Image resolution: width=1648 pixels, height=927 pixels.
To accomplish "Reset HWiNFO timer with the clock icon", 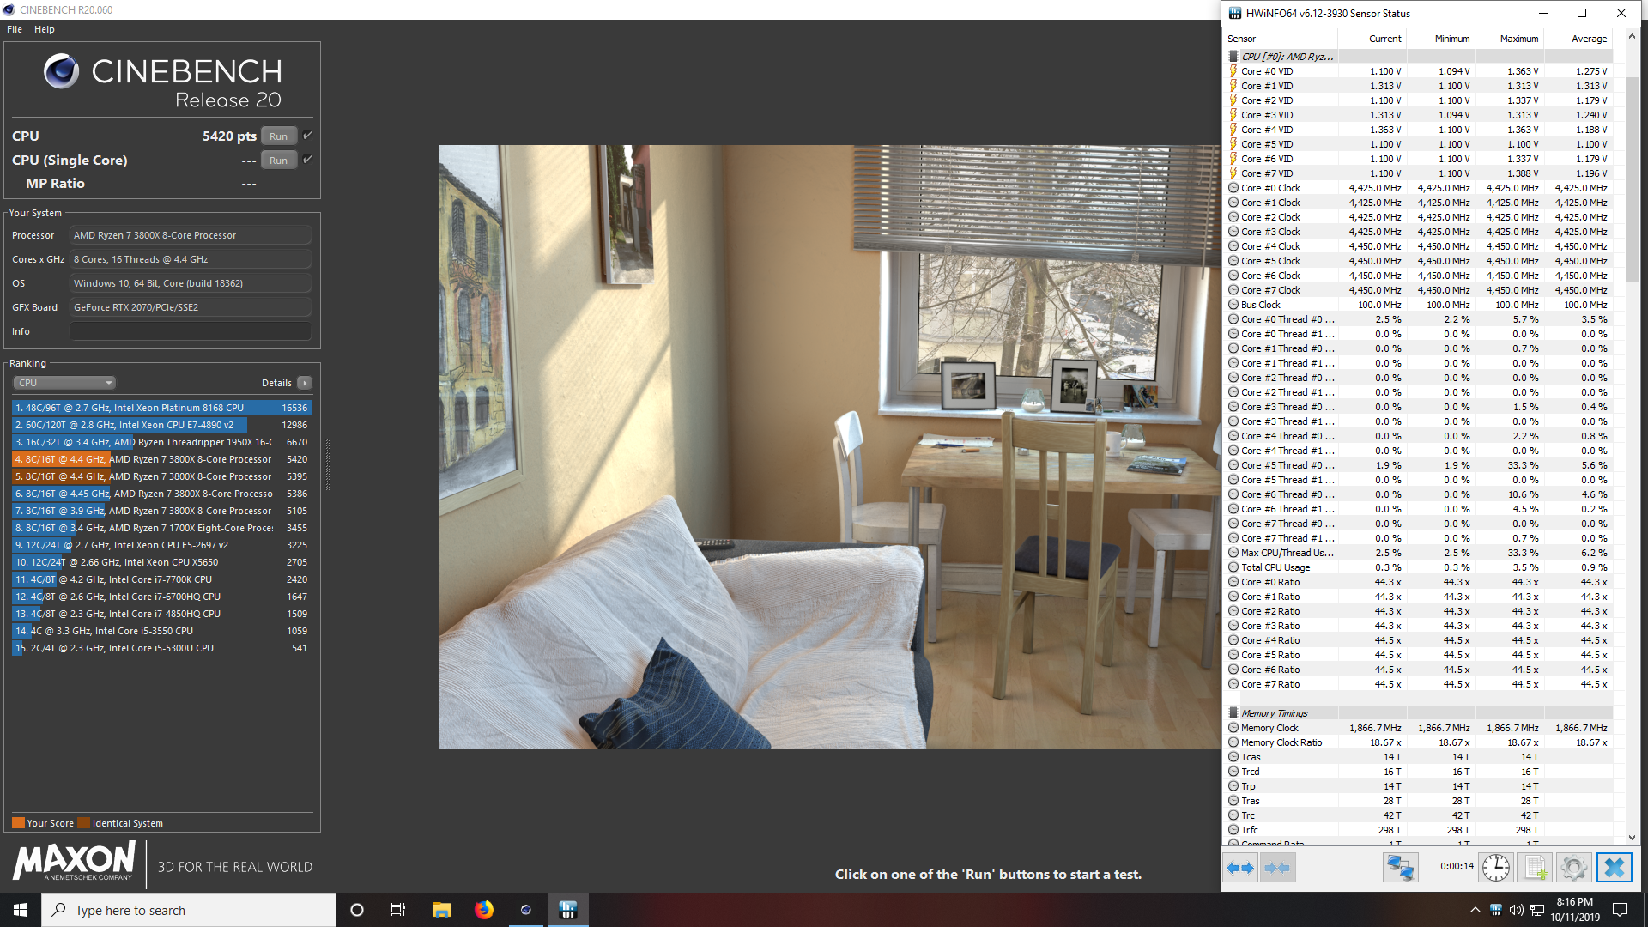I will tap(1496, 868).
